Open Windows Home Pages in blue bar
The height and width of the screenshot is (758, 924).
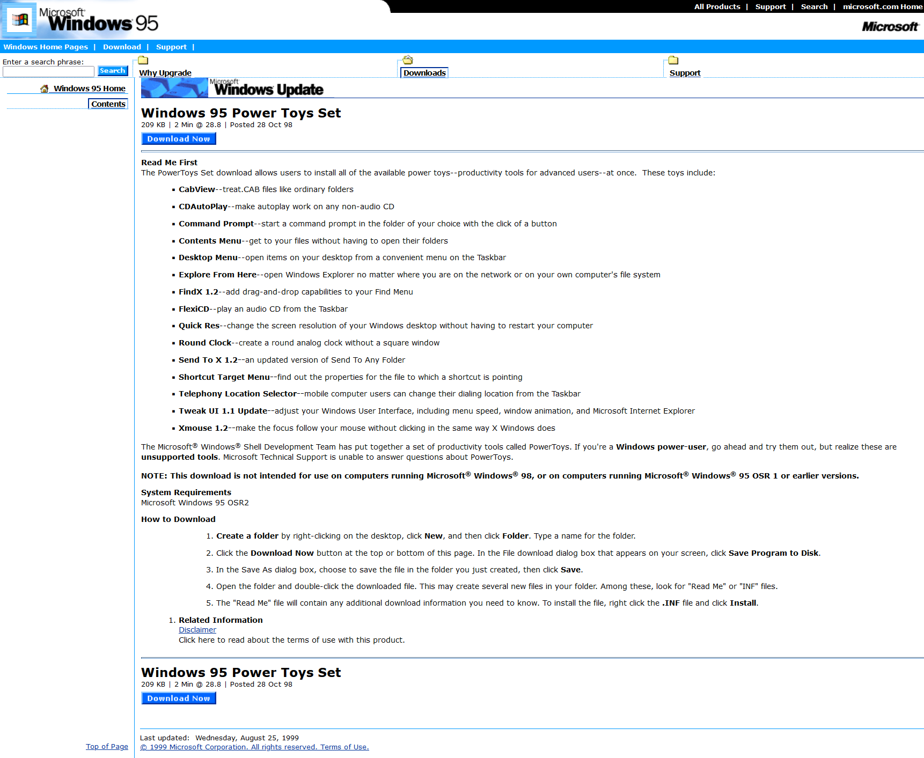[x=46, y=47]
